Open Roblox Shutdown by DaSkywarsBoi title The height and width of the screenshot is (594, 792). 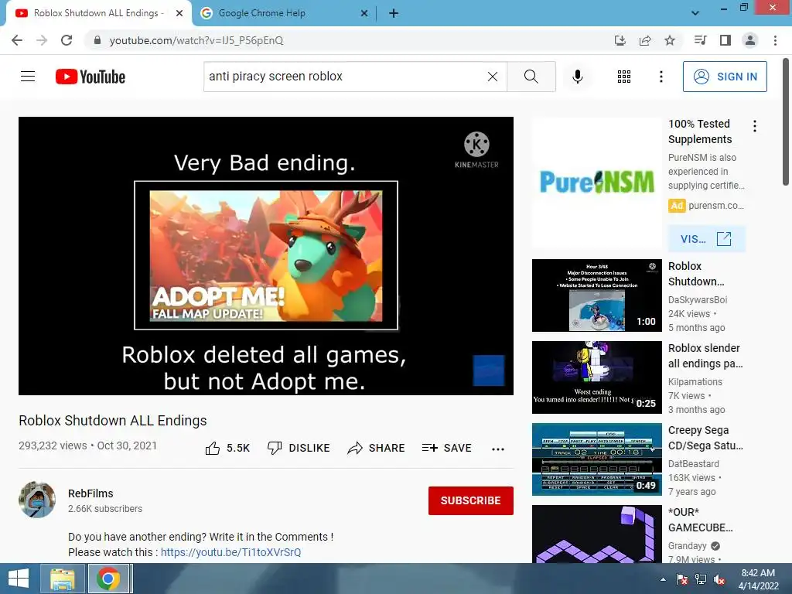point(695,274)
